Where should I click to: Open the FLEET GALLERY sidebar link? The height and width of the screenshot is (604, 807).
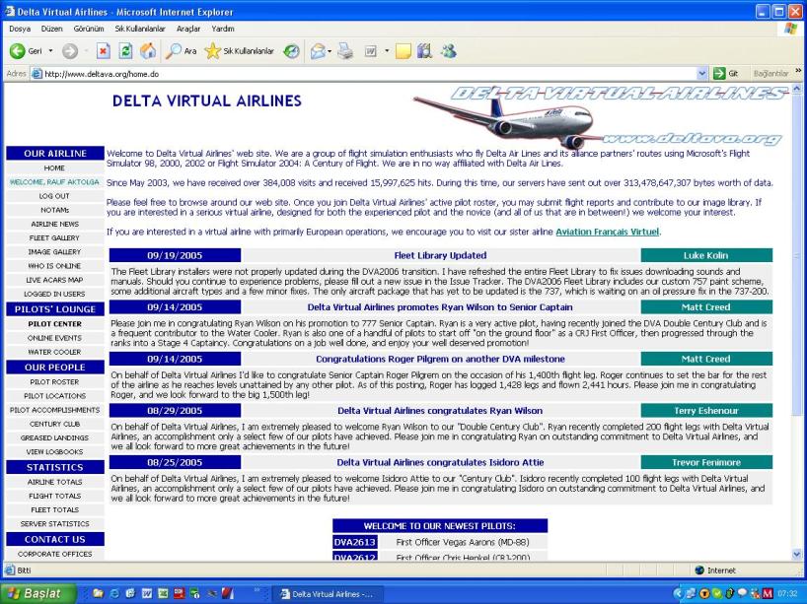tap(54, 238)
